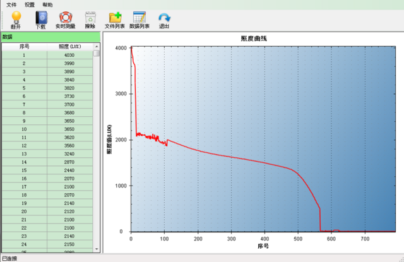Click the 照度曲线 chart title
Screen dimensions: 404x262
[x=254, y=39]
